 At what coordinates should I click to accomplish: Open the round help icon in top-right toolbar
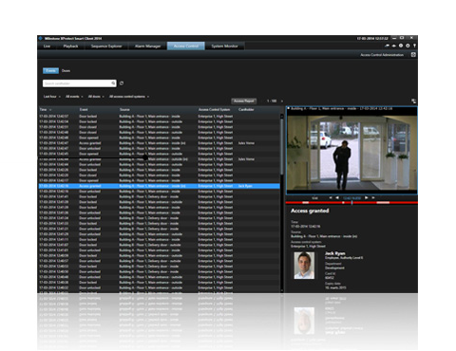click(401, 46)
